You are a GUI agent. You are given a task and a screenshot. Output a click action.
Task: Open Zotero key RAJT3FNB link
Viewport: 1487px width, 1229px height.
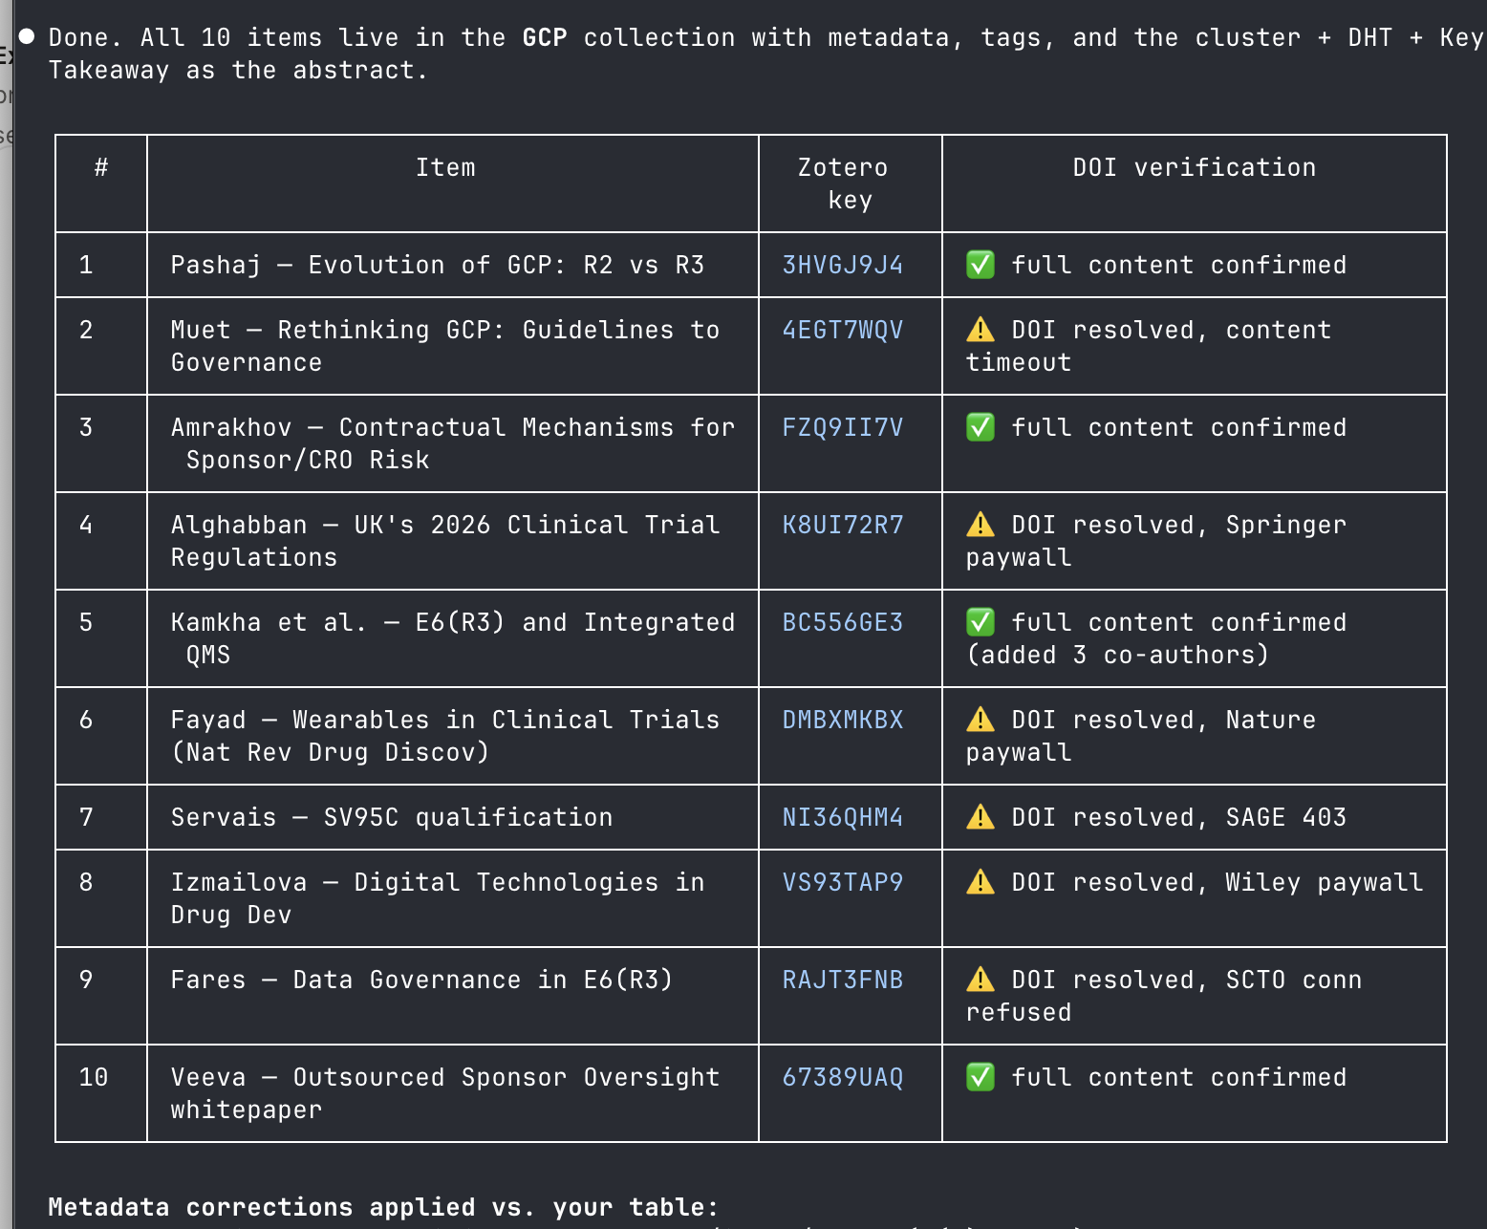click(x=842, y=980)
